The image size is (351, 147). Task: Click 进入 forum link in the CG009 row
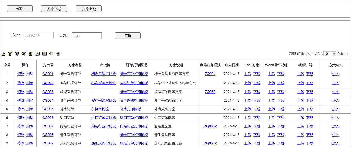click(336, 143)
